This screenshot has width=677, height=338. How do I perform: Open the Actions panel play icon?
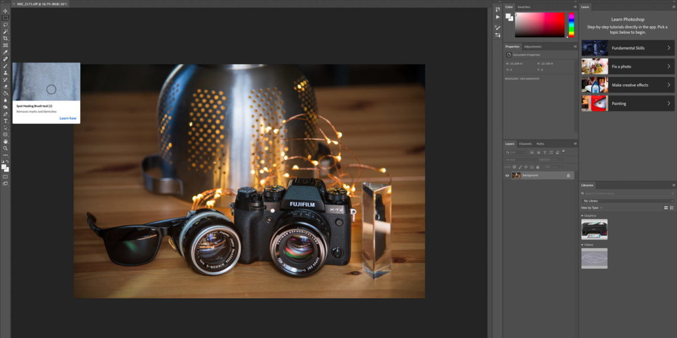pyautogui.click(x=498, y=17)
